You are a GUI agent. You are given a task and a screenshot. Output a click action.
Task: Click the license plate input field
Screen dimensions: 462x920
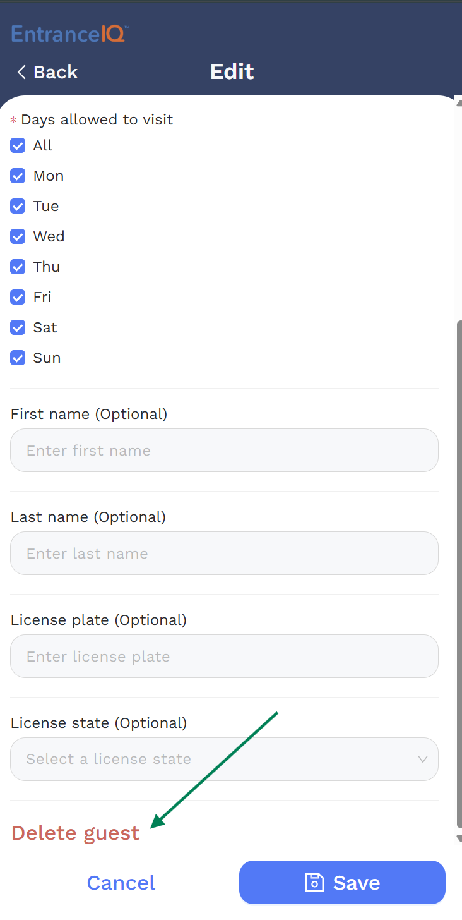click(x=224, y=657)
